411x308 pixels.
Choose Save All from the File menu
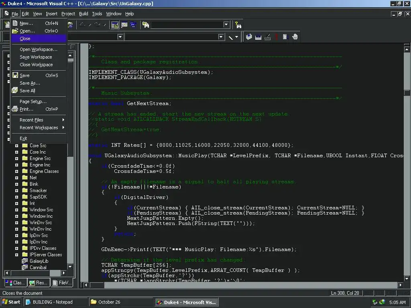[39, 91]
